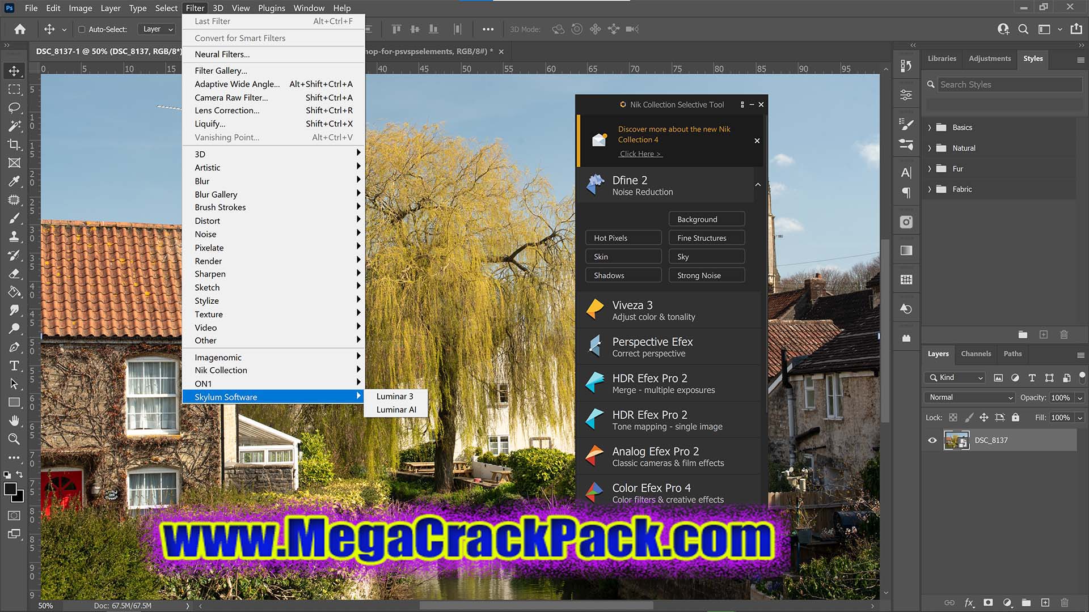Screen dimensions: 1089x612
Task: Click the Strong Noise button
Action: [707, 275]
